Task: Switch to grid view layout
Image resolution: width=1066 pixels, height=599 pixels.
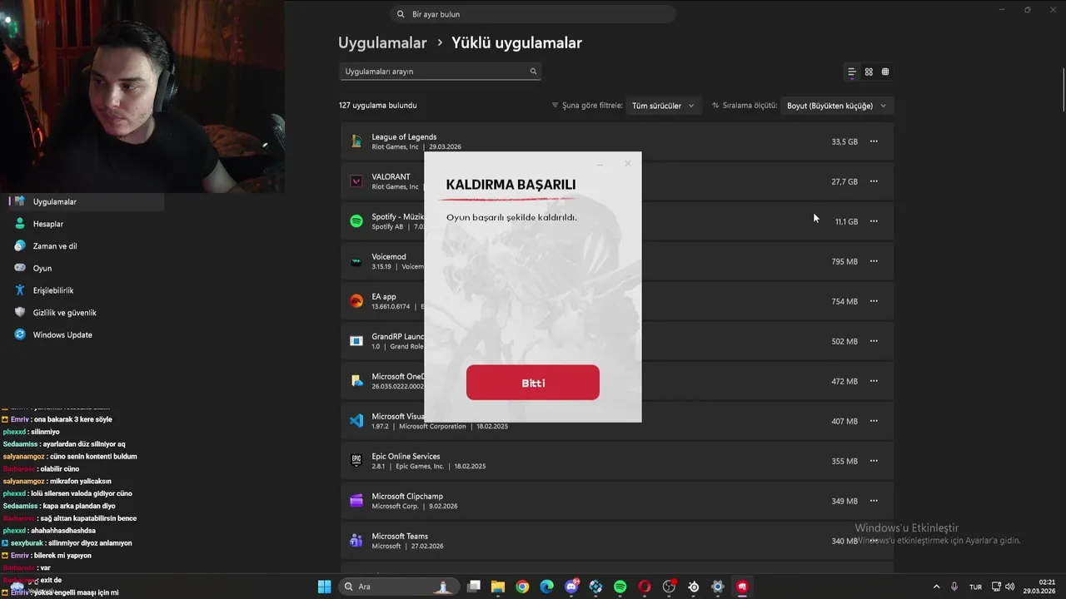Action: tap(869, 72)
